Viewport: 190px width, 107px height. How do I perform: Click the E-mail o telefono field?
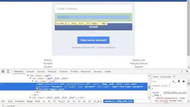tap(94, 9)
